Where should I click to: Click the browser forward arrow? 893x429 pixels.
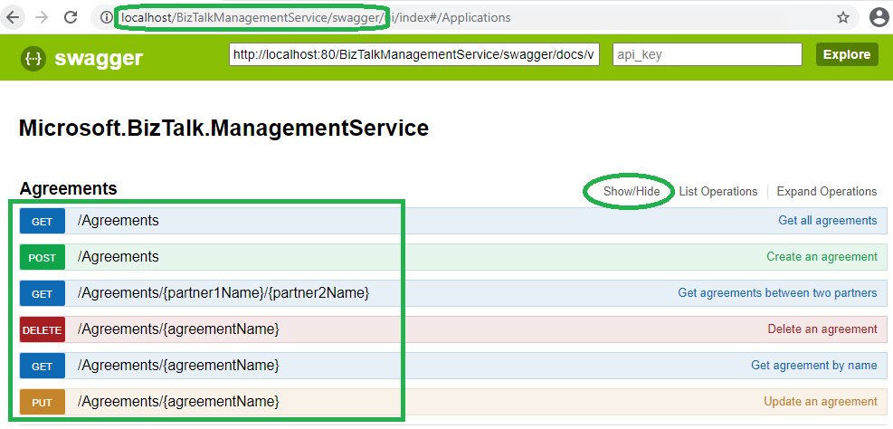[43, 17]
